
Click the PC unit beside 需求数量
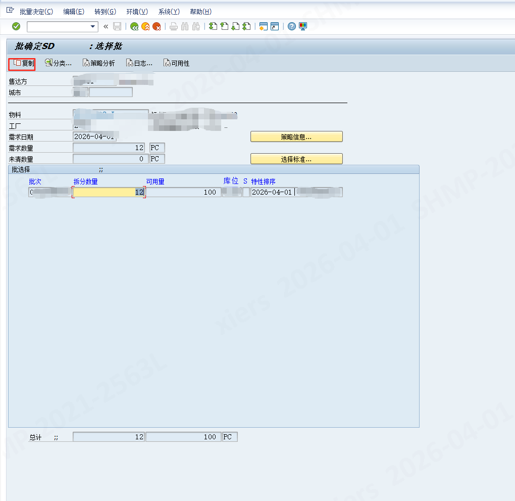pyautogui.click(x=158, y=148)
